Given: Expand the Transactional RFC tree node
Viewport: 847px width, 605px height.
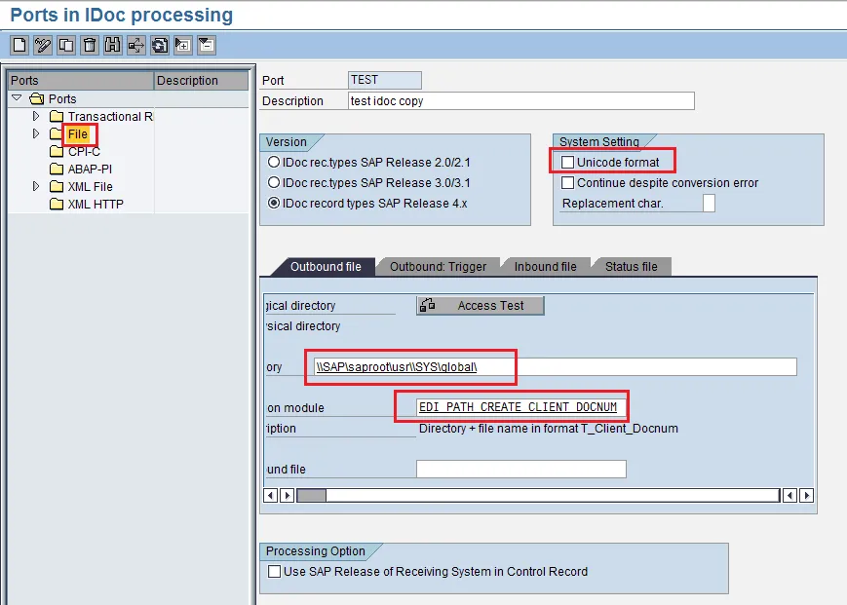Looking at the screenshot, I should pos(36,117).
